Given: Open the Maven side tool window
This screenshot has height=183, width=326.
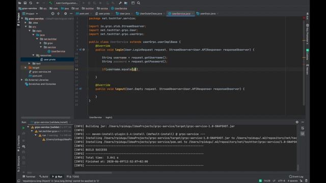Looking at the screenshot, I should 307,70.
